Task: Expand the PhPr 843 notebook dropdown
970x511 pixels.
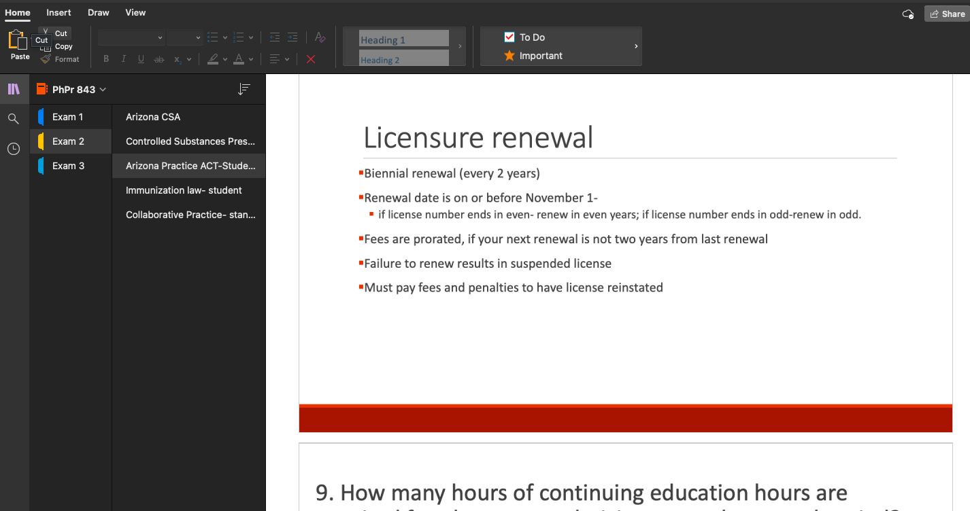Action: [103, 90]
